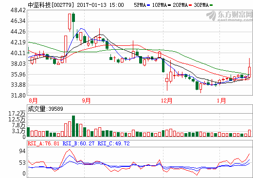253x178 pixels.
Task: Click the date 2017-01-13 15:00
Action: point(100,5)
